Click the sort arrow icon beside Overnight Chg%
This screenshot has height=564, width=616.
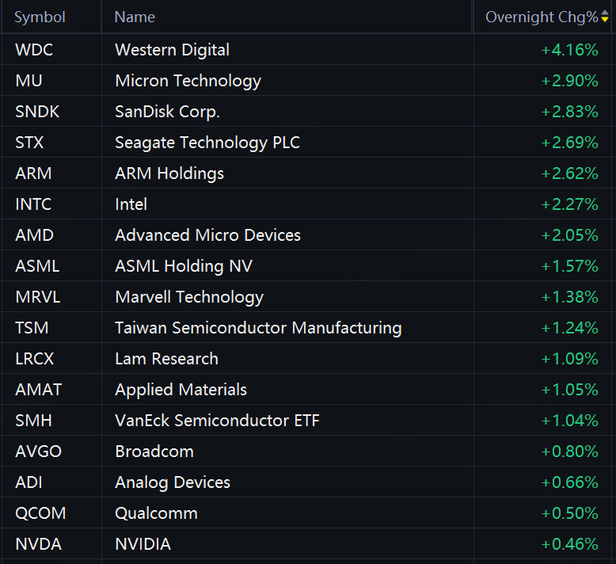[605, 17]
